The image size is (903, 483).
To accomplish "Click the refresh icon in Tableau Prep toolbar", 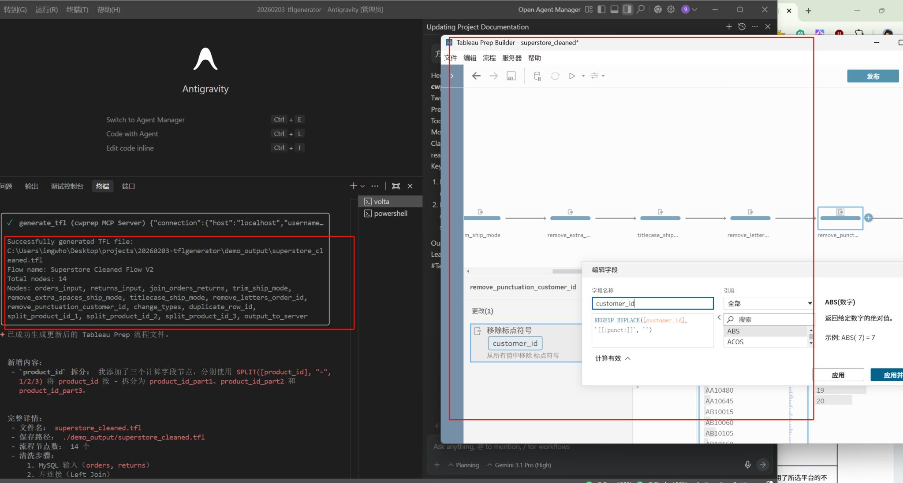I will click(555, 76).
